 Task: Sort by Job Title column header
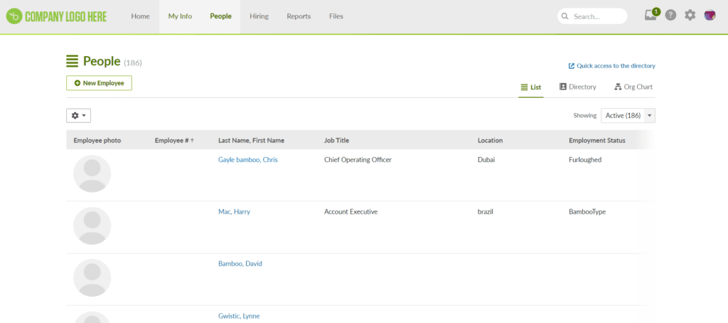point(336,141)
